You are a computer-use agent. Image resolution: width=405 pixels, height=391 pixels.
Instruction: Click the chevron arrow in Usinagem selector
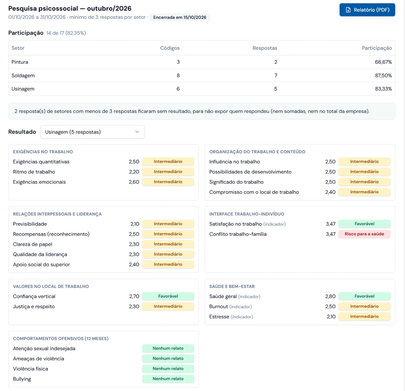pos(137,132)
